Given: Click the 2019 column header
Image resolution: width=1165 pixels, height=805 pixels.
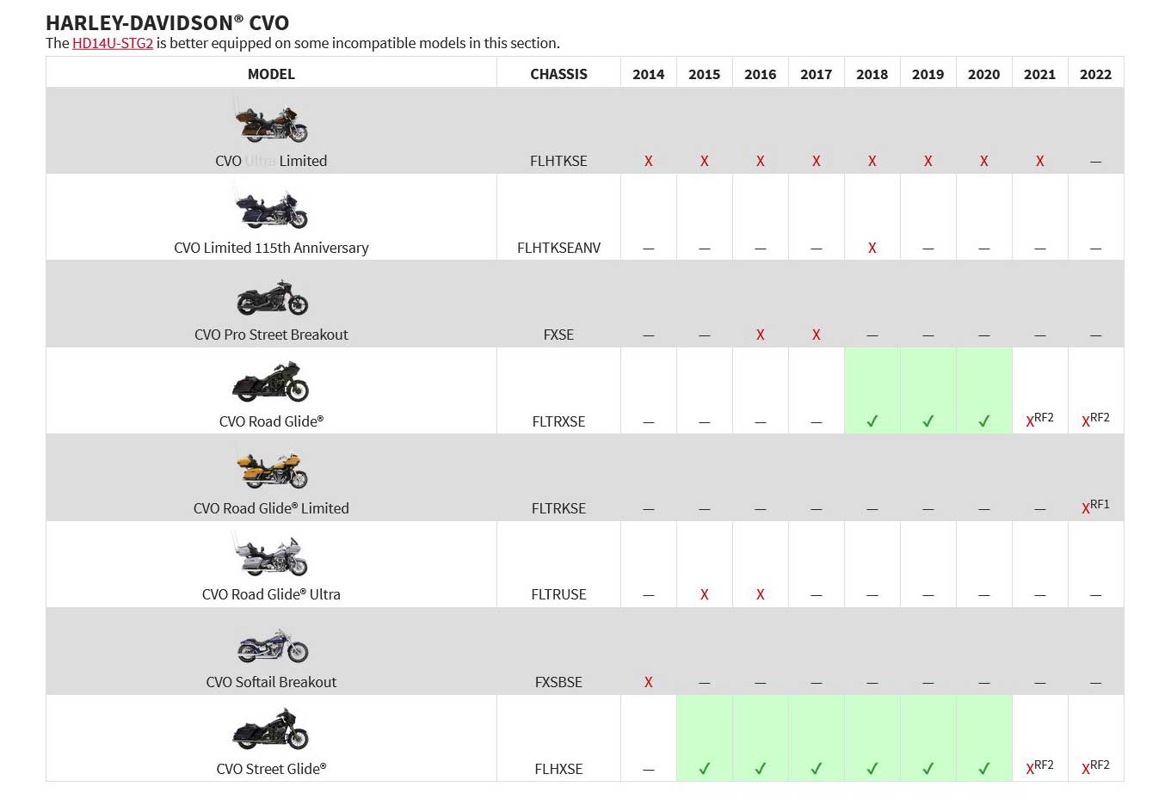Looking at the screenshot, I should coord(928,74).
